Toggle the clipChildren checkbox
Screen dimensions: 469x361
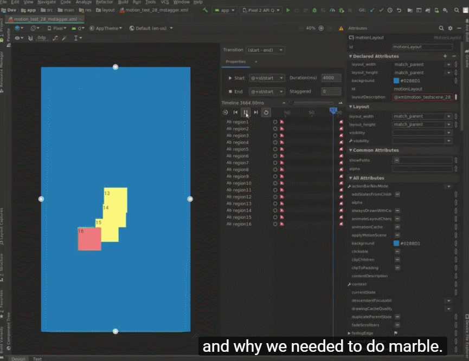click(397, 259)
